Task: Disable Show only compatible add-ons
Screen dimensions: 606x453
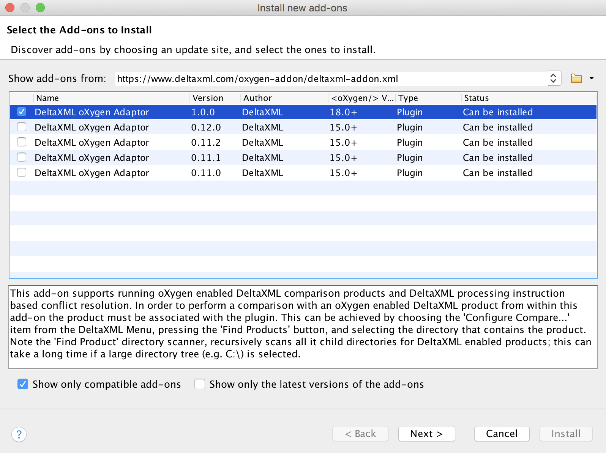Action: click(23, 384)
